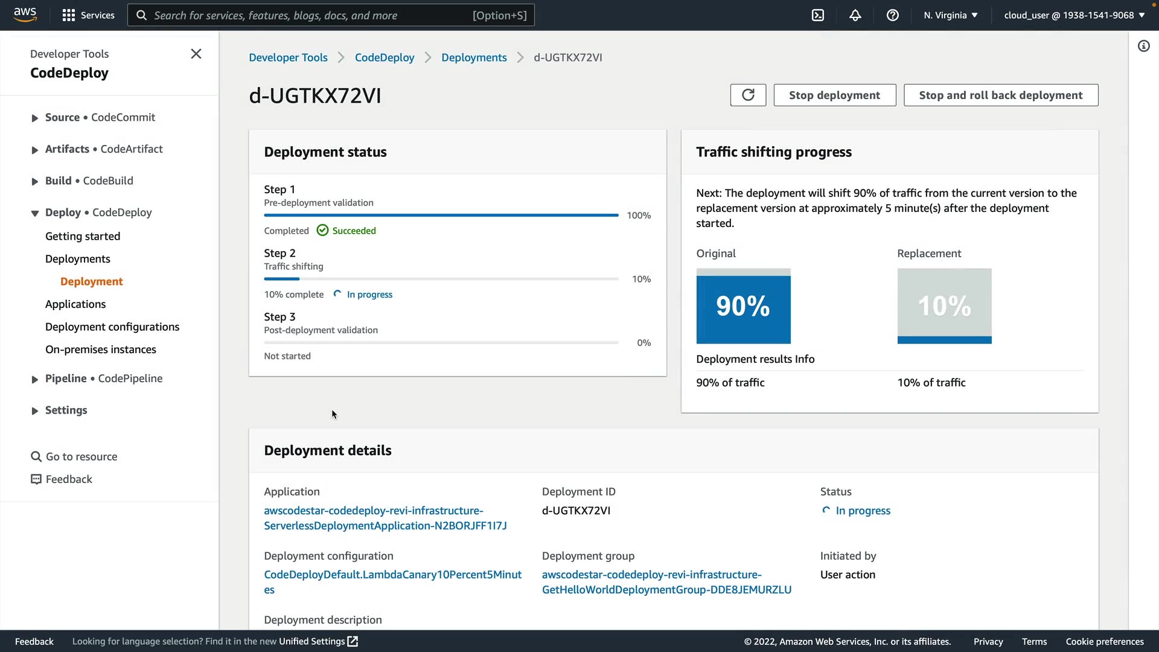Open the notifications bell icon
The height and width of the screenshot is (652, 1159).
(855, 15)
